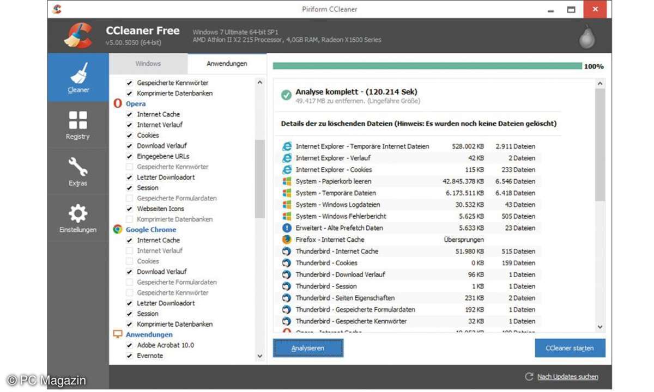Click the results panel scrollbar thumb
Viewport: 654px width, 392px height.
coord(600,145)
